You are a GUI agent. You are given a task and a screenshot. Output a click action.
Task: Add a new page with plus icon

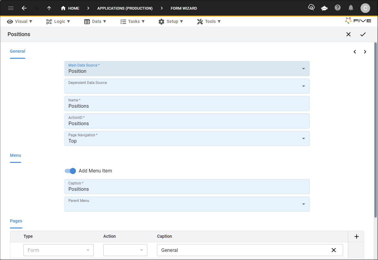357,237
